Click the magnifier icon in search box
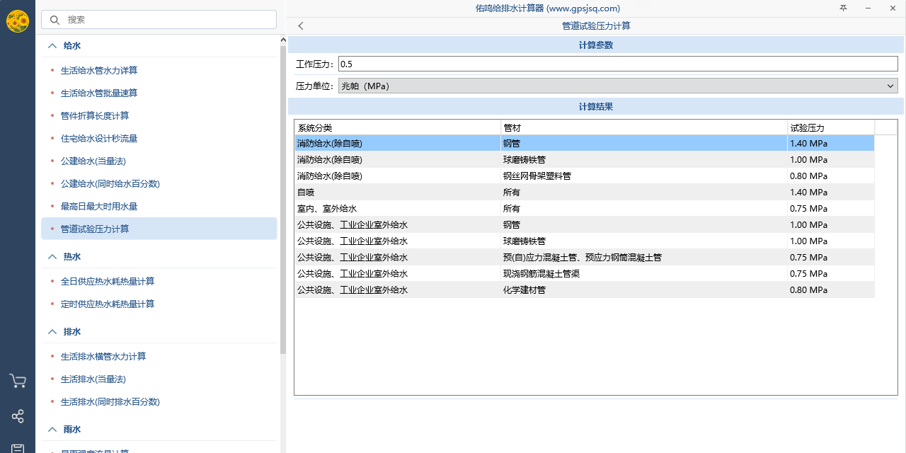 tap(54, 20)
